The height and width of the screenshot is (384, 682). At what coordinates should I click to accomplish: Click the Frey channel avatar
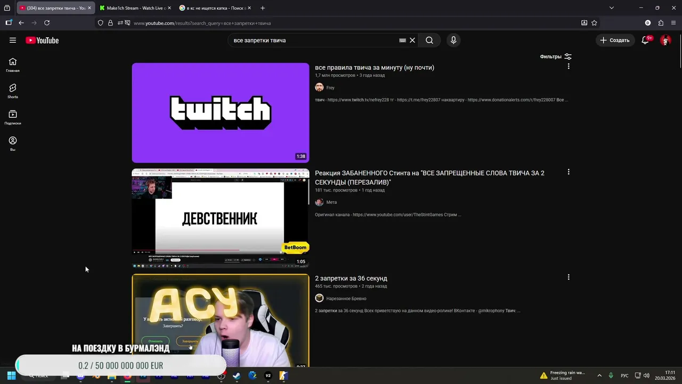(x=319, y=87)
